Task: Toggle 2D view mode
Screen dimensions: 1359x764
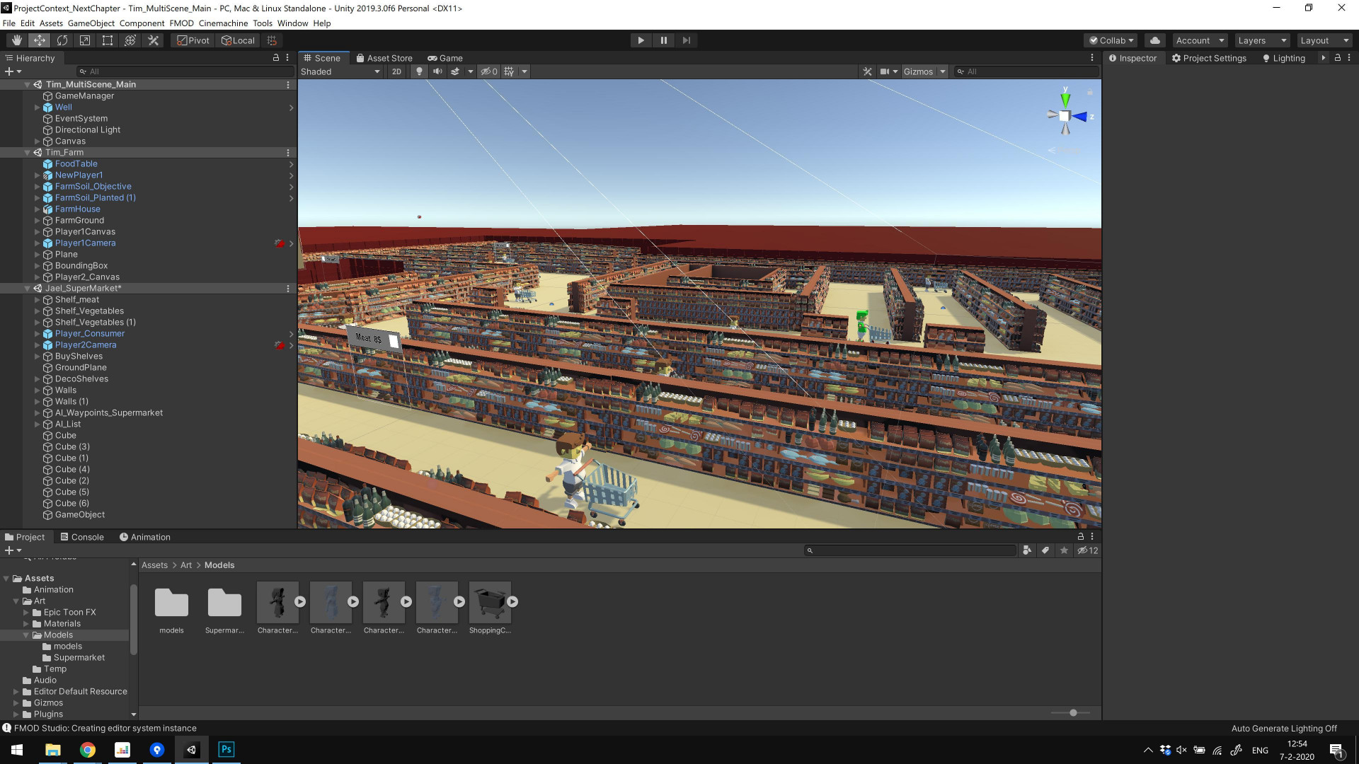Action: coord(396,71)
